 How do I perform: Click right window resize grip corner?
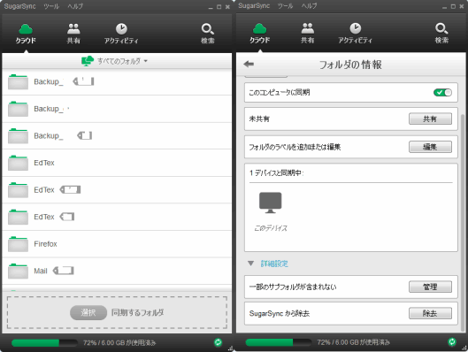(464, 348)
